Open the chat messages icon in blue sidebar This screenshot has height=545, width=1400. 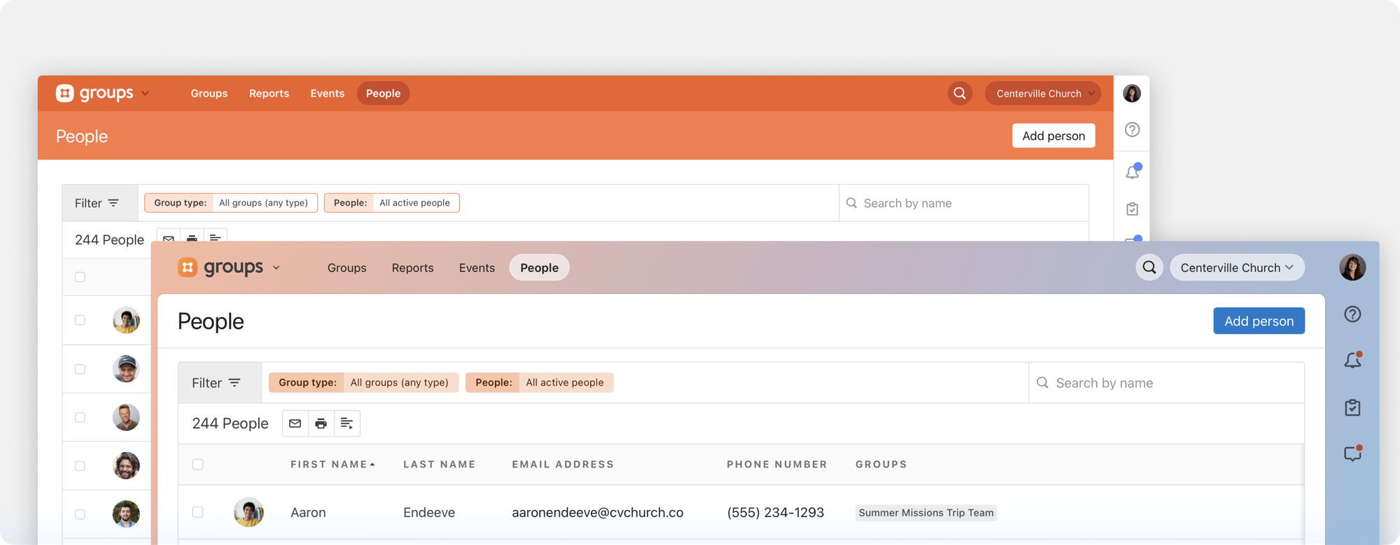1352,454
